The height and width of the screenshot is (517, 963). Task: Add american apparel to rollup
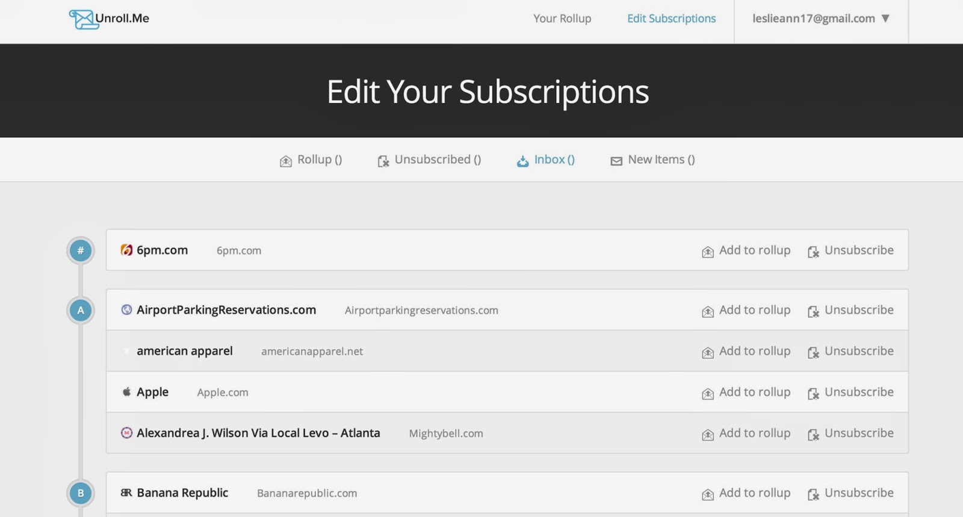coord(746,351)
